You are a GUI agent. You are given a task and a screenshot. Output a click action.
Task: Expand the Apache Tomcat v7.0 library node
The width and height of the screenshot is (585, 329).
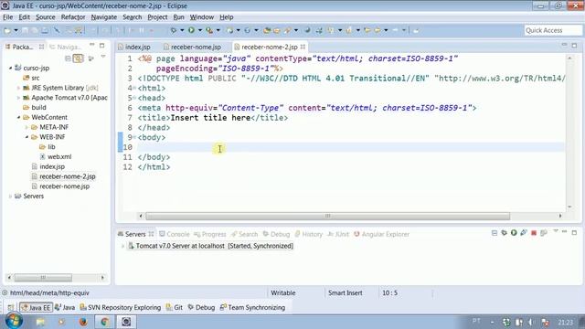click(x=18, y=98)
